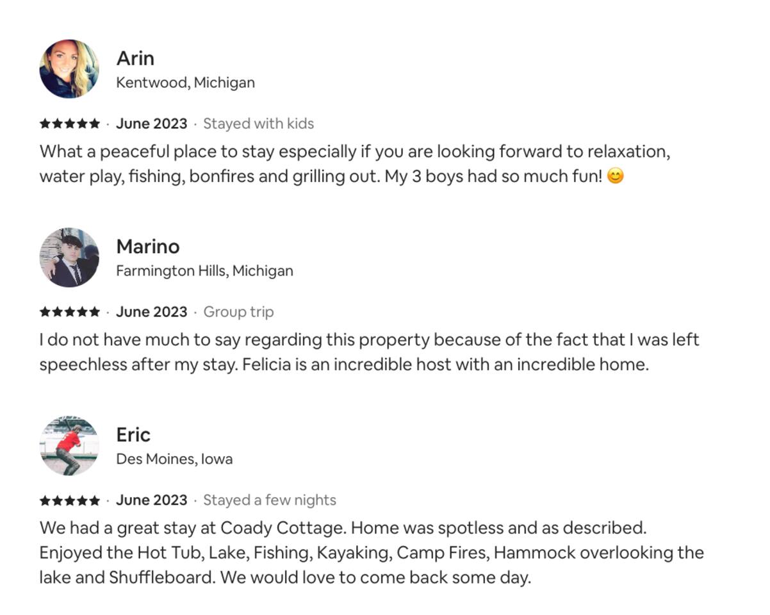Click the star rating on Marino's review
The width and height of the screenshot is (770, 615).
coord(70,312)
